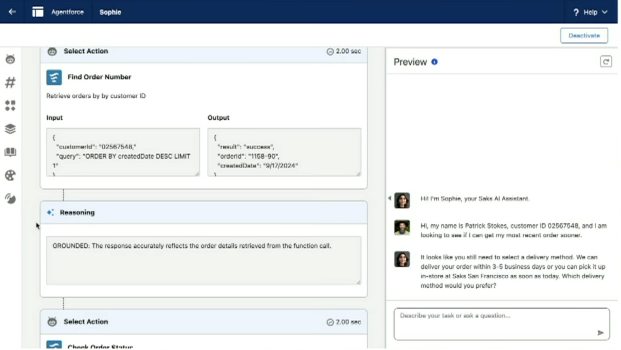Click Sophie's avatar beside the greeting message
The image size is (621, 350).
(402, 200)
